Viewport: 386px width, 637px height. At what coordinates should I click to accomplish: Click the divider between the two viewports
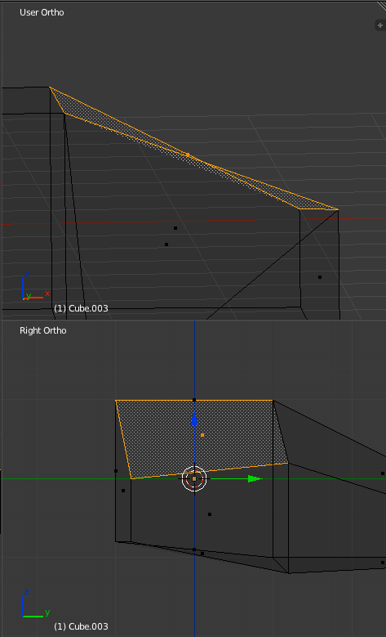[x=193, y=320]
